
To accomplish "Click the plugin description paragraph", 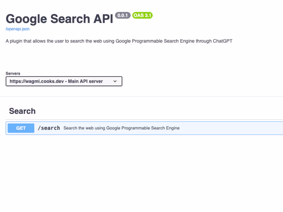I will point(119,41).
